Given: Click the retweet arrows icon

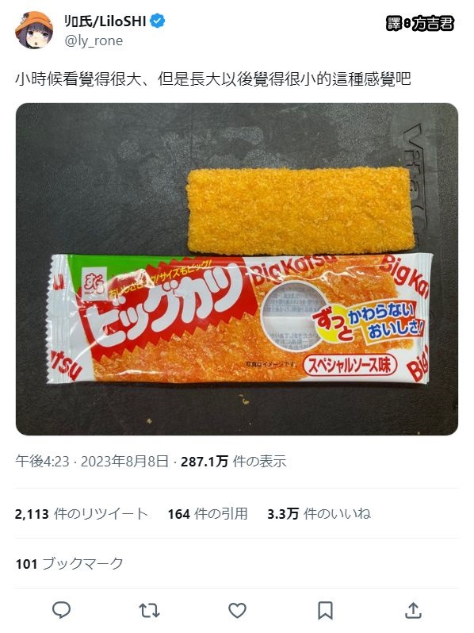Looking at the screenshot, I should point(149,611).
